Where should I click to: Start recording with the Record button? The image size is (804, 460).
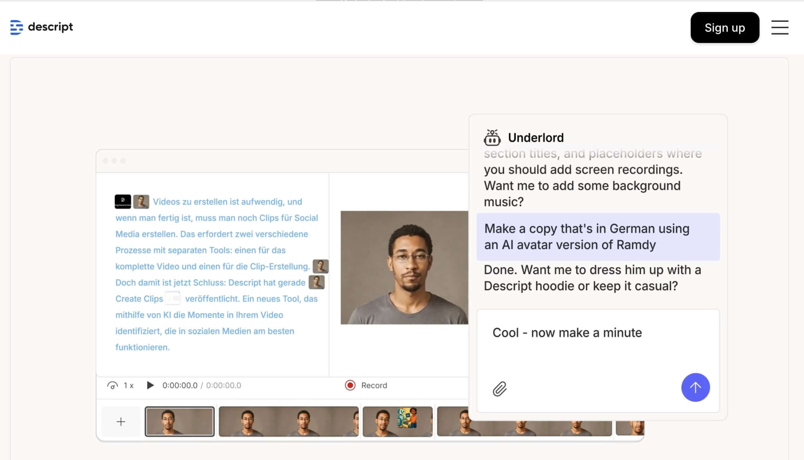click(366, 385)
